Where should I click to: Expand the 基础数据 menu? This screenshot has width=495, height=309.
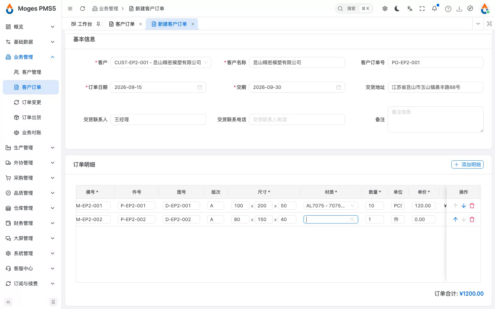31,42
